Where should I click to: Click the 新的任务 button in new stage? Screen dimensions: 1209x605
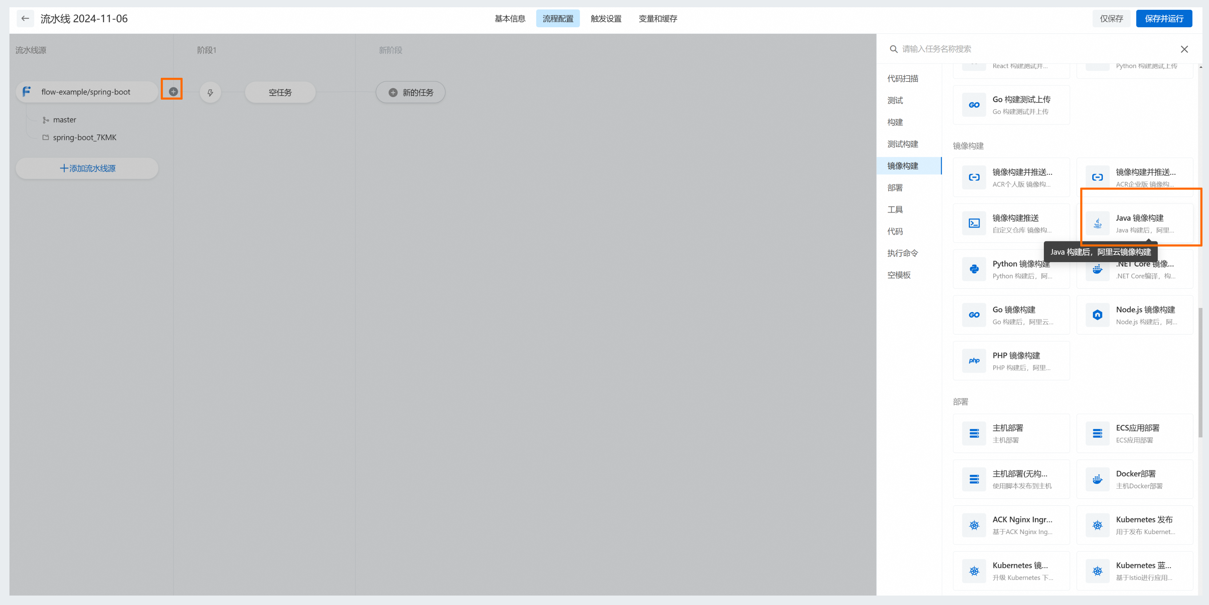click(410, 92)
